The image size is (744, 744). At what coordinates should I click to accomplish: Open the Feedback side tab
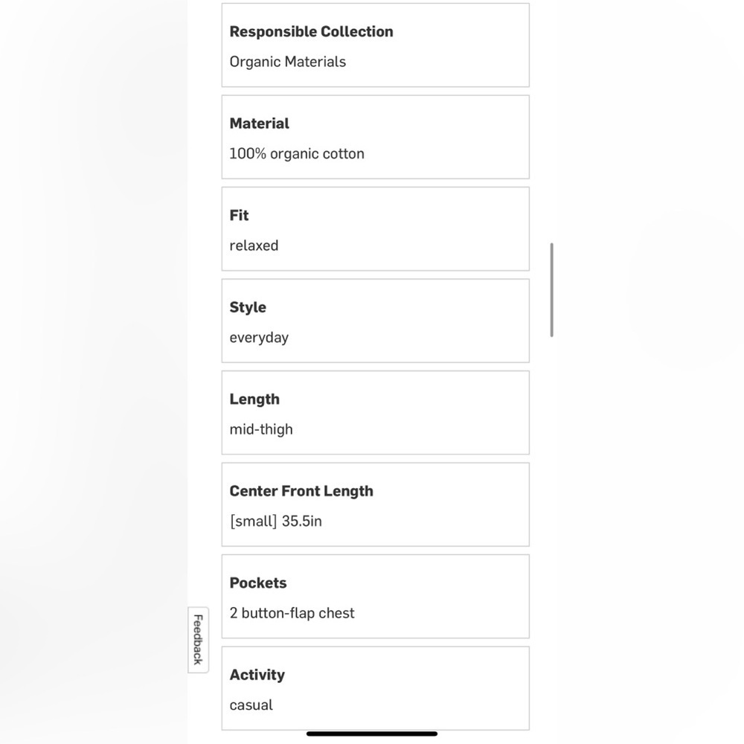199,639
